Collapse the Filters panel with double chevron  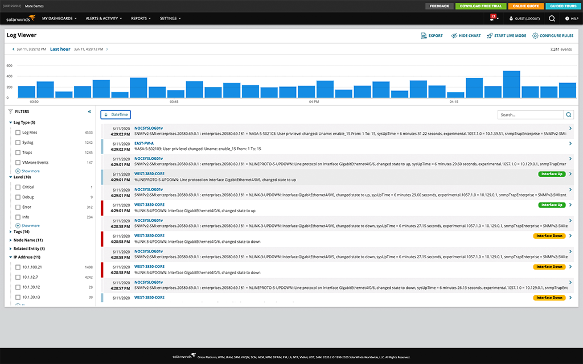click(x=89, y=111)
